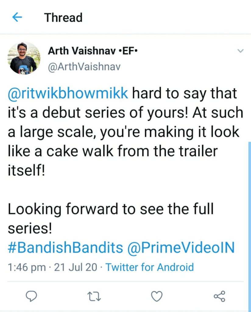Click the 21 Jul 20 date

[x=76, y=268]
